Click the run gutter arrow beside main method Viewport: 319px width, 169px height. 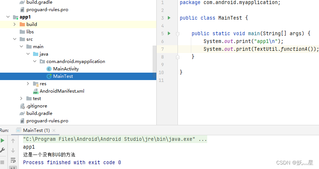(x=169, y=33)
